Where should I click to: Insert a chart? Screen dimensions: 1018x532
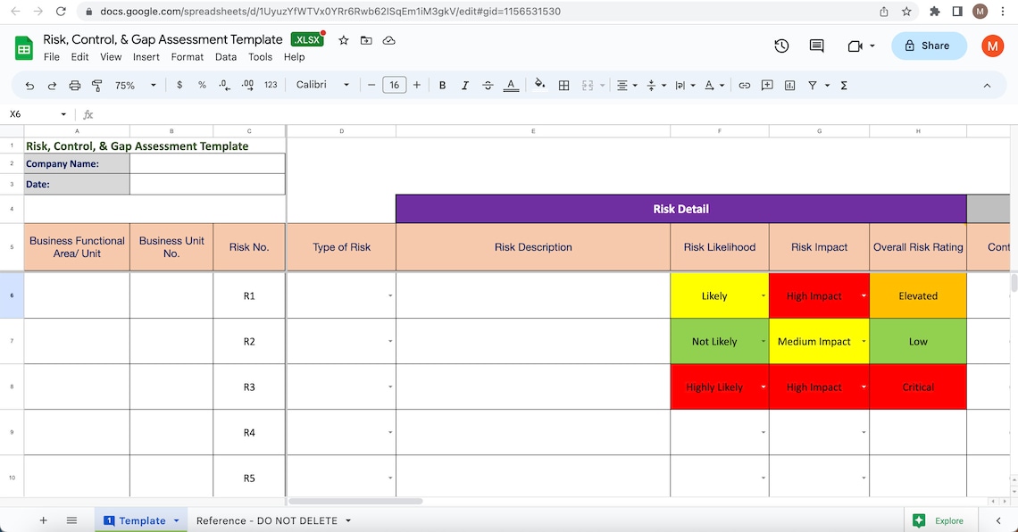coord(789,85)
